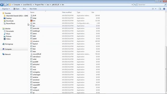Select Computer in navigation pane

click(8, 49)
